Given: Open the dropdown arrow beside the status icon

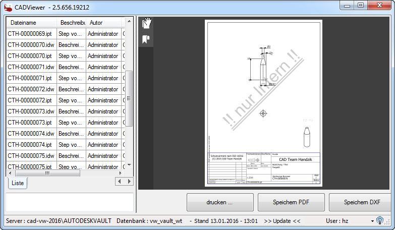Looking at the screenshot, I should (x=372, y=221).
